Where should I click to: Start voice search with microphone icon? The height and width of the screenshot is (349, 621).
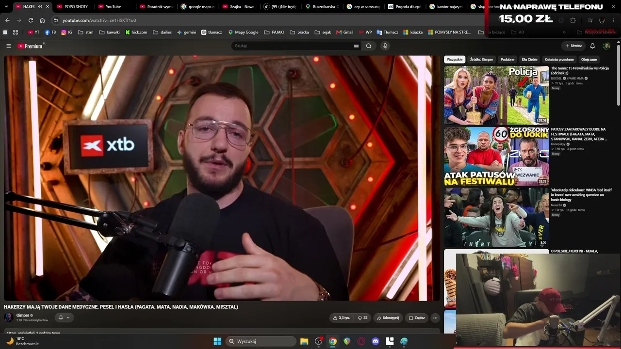(385, 46)
